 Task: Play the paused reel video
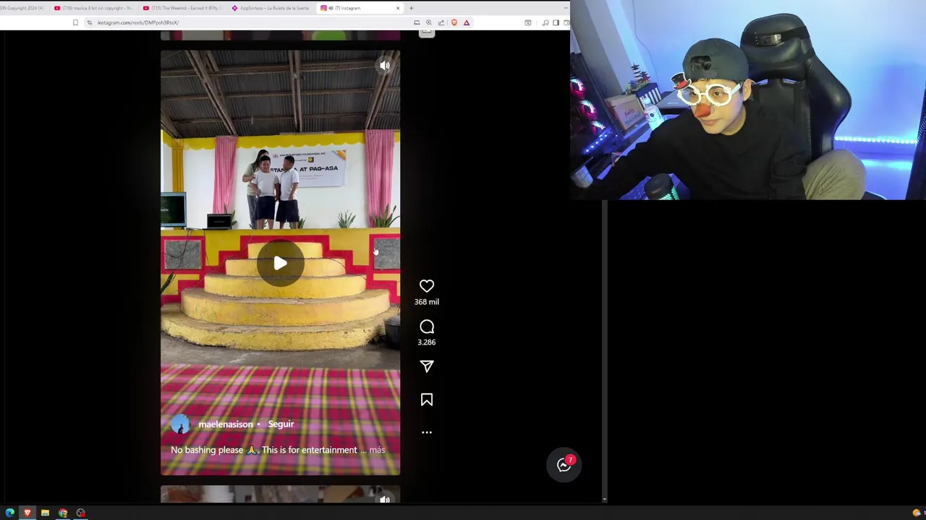281,264
